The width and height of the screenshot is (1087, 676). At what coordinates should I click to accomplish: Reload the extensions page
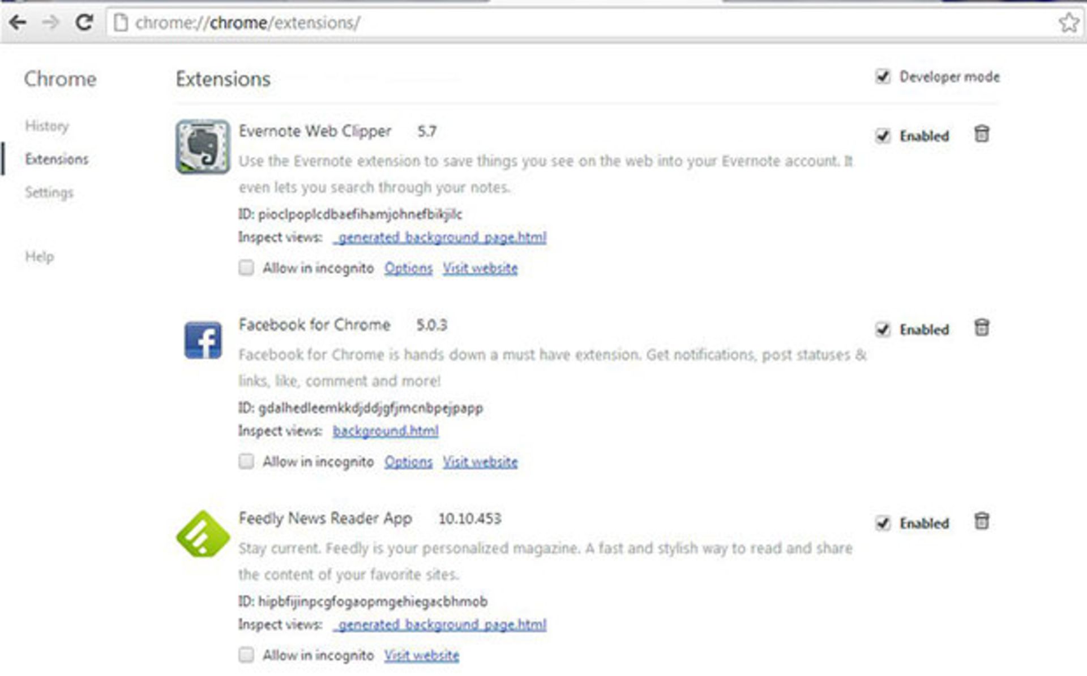click(84, 23)
